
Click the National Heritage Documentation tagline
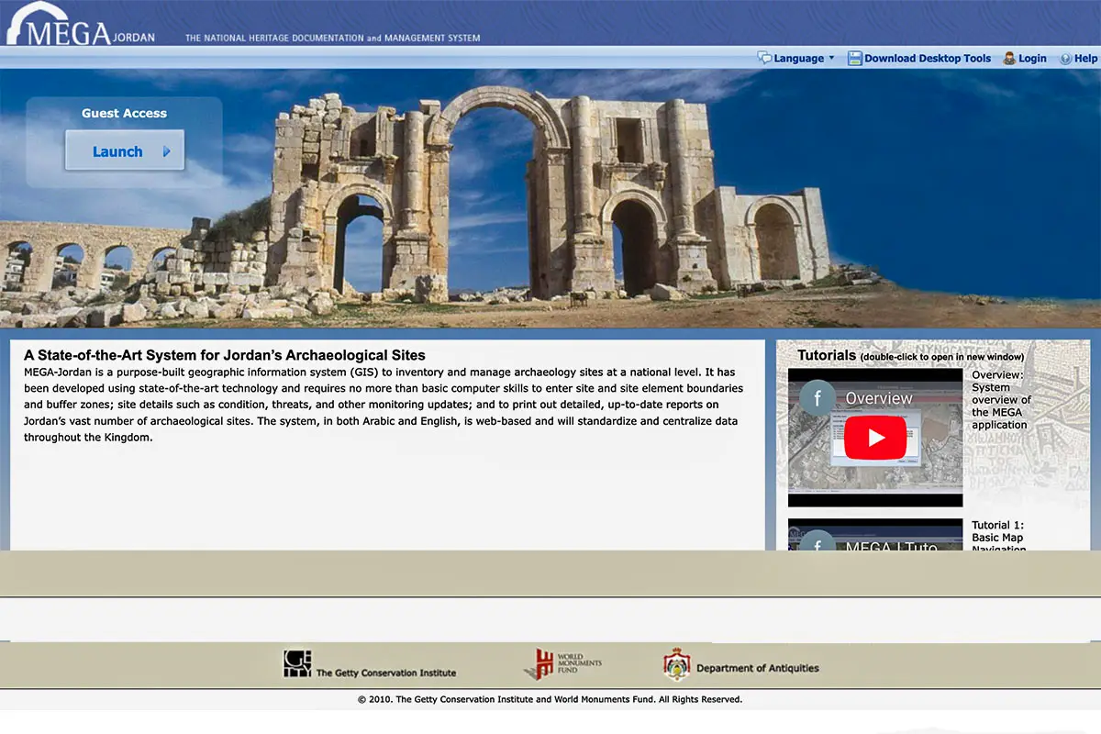point(332,39)
